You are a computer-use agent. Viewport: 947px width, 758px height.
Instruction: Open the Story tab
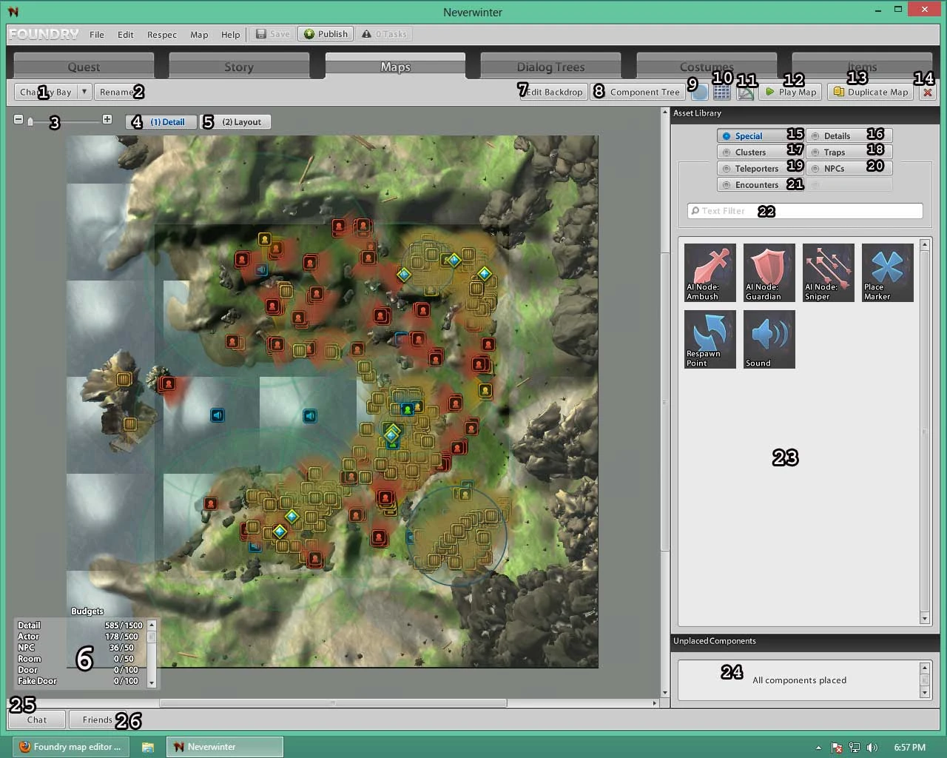[239, 67]
